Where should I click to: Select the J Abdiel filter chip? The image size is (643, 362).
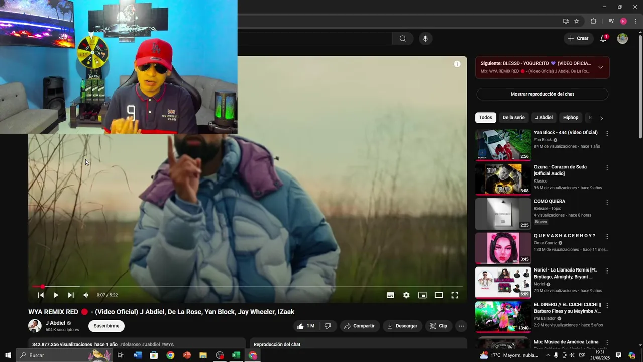tap(544, 118)
